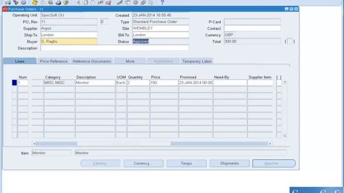Switch to the Lines tab
The height and width of the screenshot is (193, 344).
point(20,61)
